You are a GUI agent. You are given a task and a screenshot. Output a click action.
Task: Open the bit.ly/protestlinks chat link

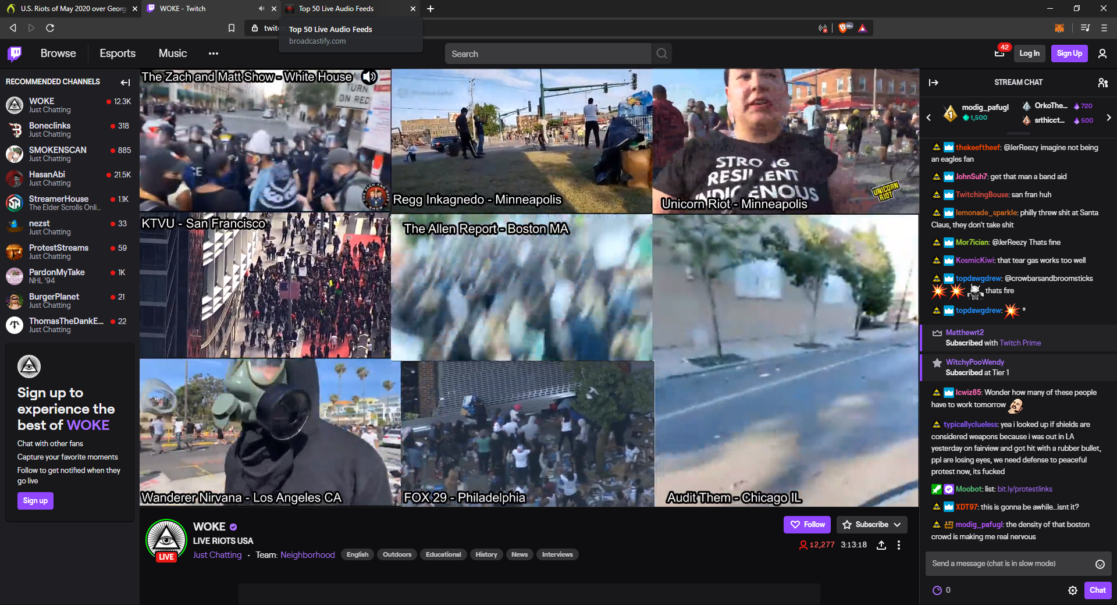(1024, 489)
